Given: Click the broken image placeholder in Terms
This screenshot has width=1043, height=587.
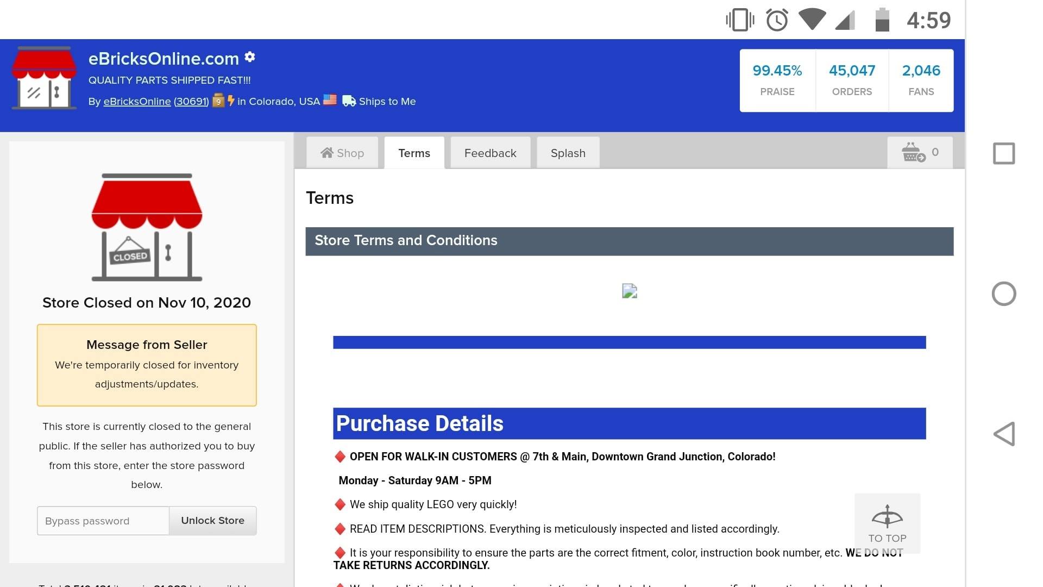Looking at the screenshot, I should pyautogui.click(x=629, y=291).
